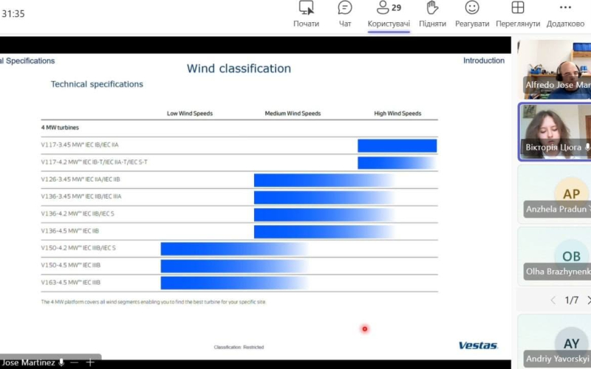591x369 pixels.
Task: Click Anzhela Pradun participant tile
Action: 555,194
